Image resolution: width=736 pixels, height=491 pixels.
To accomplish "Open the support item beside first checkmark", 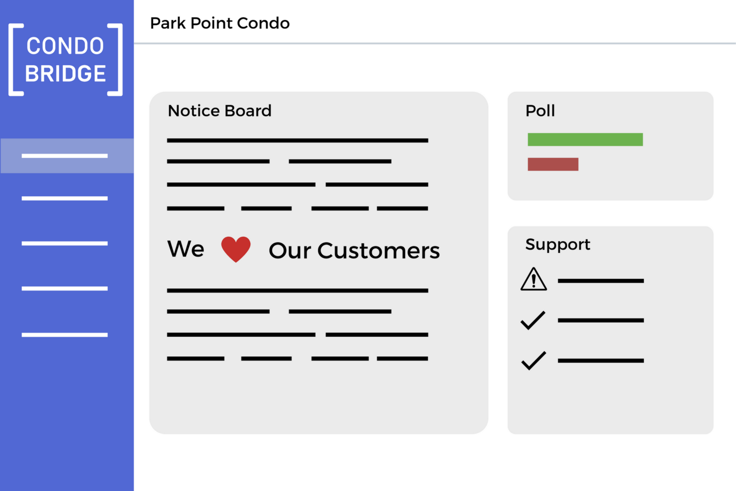I will pyautogui.click(x=600, y=320).
